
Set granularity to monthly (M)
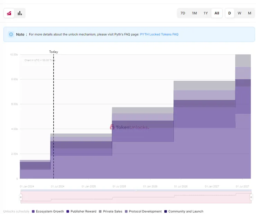(249, 13)
